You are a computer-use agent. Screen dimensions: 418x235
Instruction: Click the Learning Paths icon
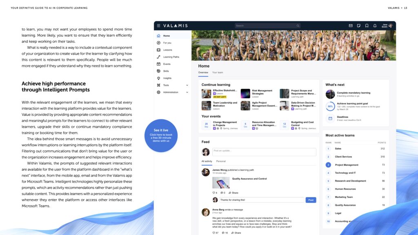(x=159, y=57)
